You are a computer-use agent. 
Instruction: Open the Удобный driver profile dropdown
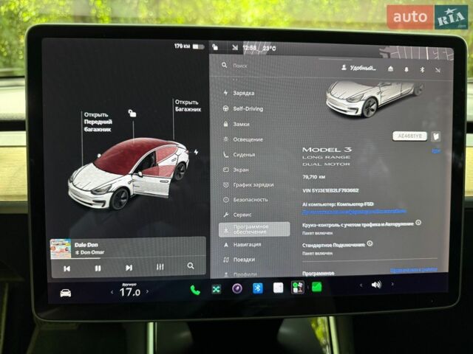pyautogui.click(x=359, y=68)
